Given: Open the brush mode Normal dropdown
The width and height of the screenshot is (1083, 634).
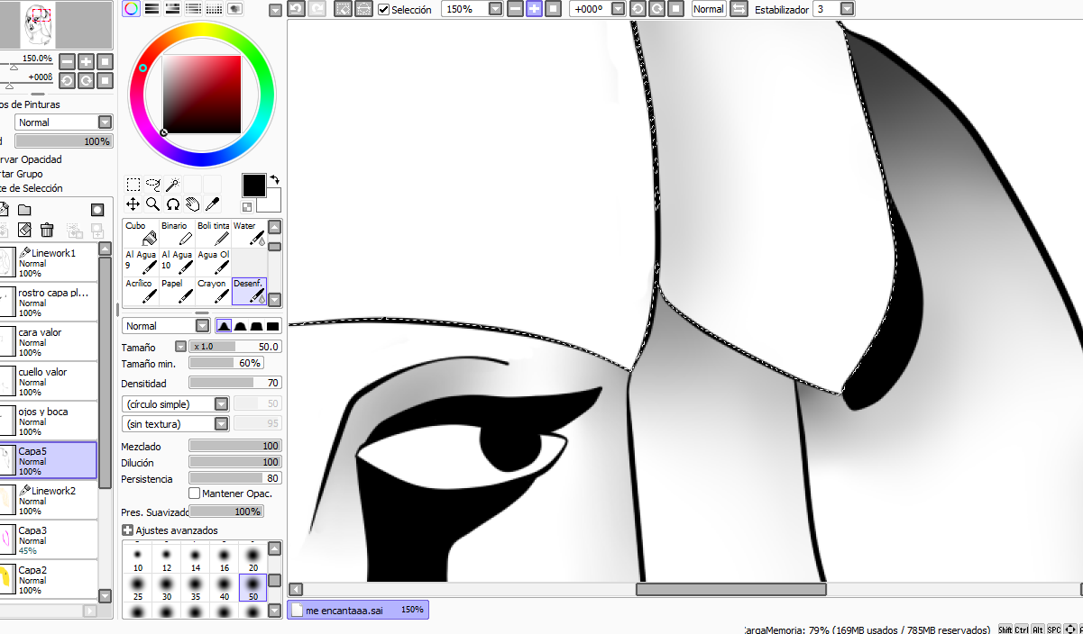Looking at the screenshot, I should click(203, 326).
